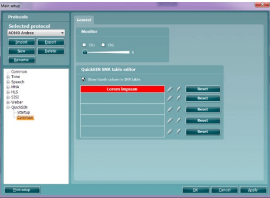Click the brush icon in the fourth table row
Screen dimensions: 270x198
pyautogui.click(x=178, y=120)
